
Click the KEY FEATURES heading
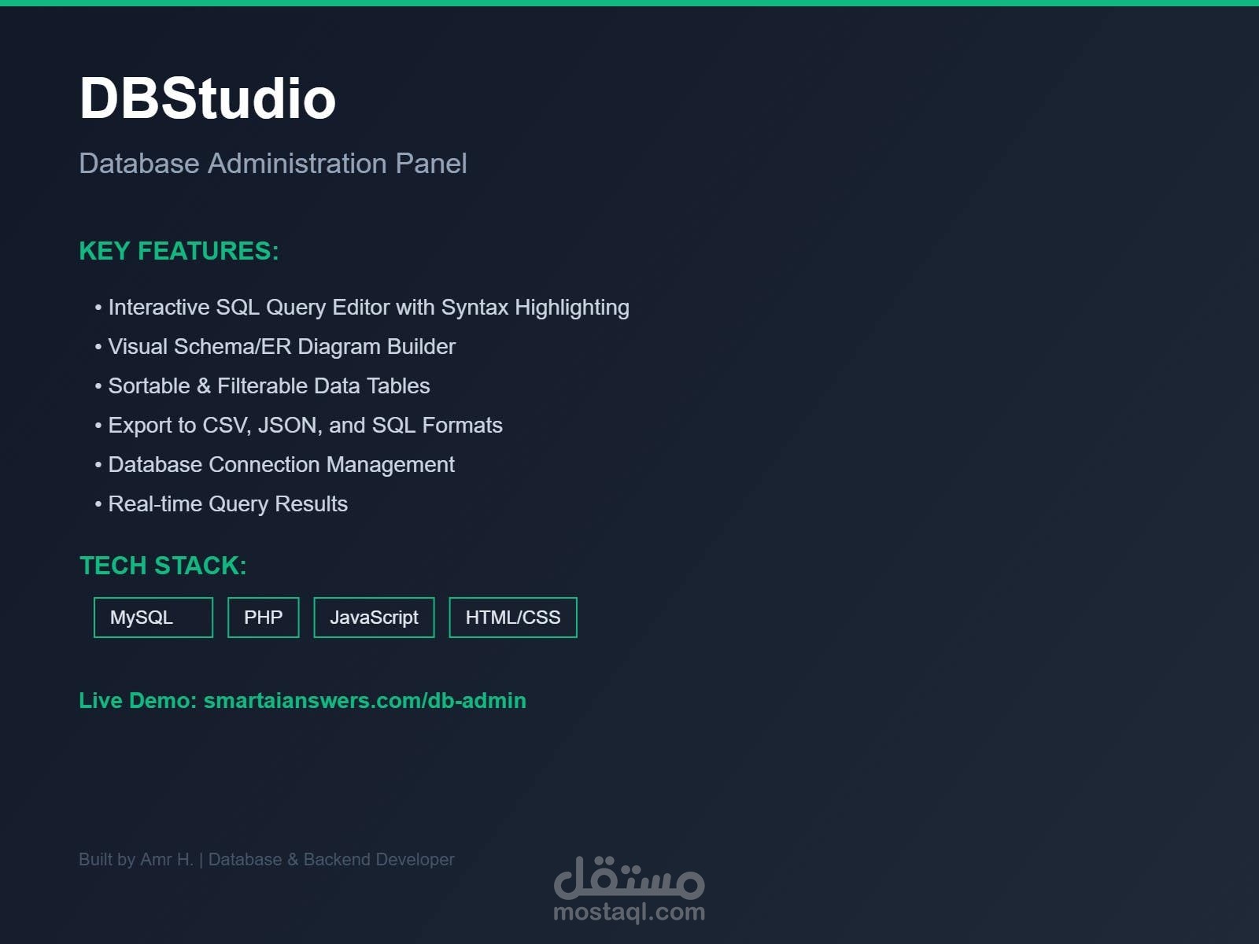[x=179, y=251]
